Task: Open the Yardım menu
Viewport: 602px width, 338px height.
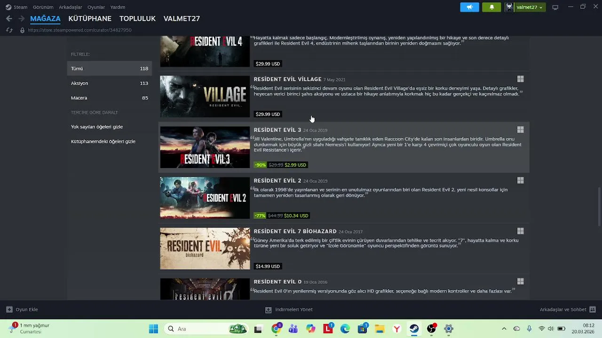Action: click(118, 7)
